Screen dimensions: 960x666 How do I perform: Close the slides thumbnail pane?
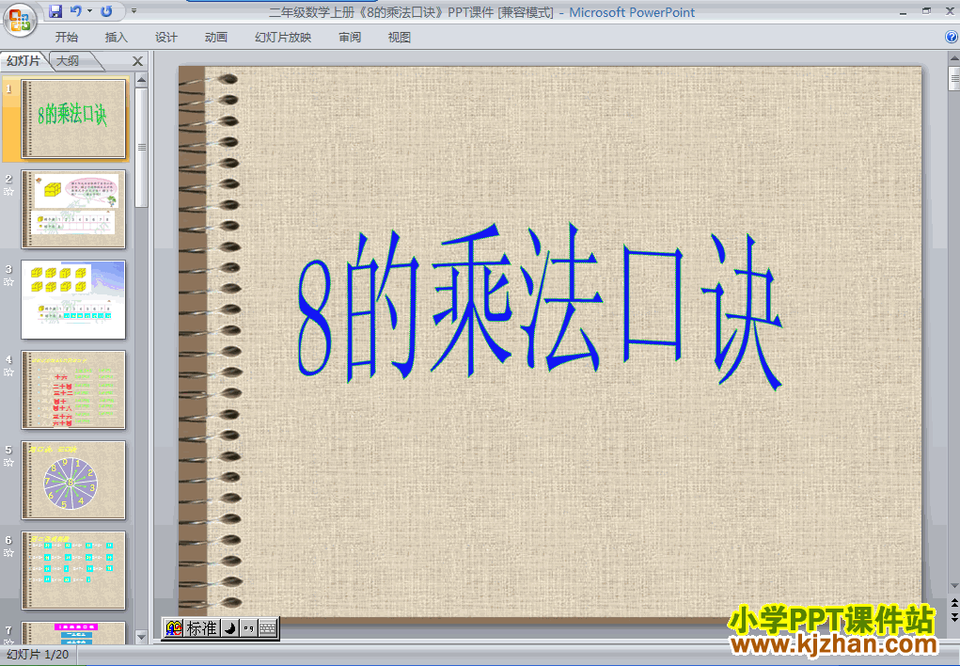point(138,61)
